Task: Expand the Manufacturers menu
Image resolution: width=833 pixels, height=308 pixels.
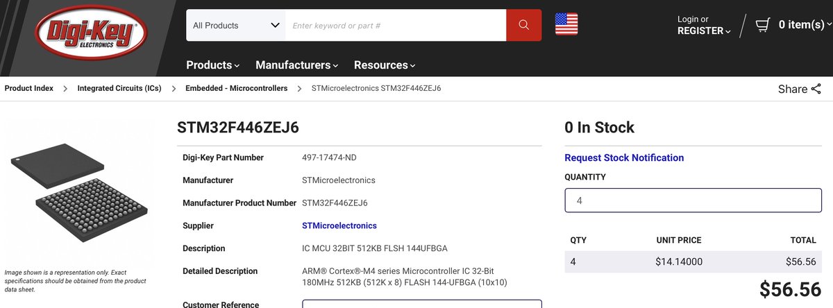Action: (x=296, y=65)
